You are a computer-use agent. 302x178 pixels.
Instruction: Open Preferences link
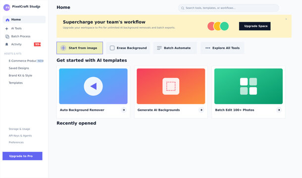pos(16,142)
